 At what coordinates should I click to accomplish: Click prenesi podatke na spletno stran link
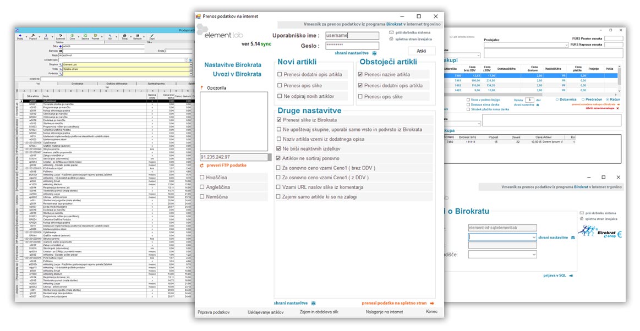[x=394, y=304]
